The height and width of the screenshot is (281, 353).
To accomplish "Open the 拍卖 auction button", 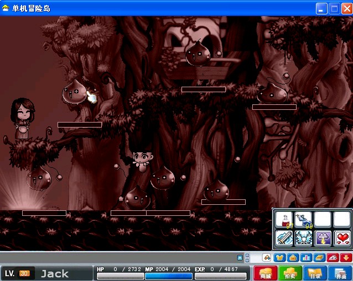I will click(290, 273).
